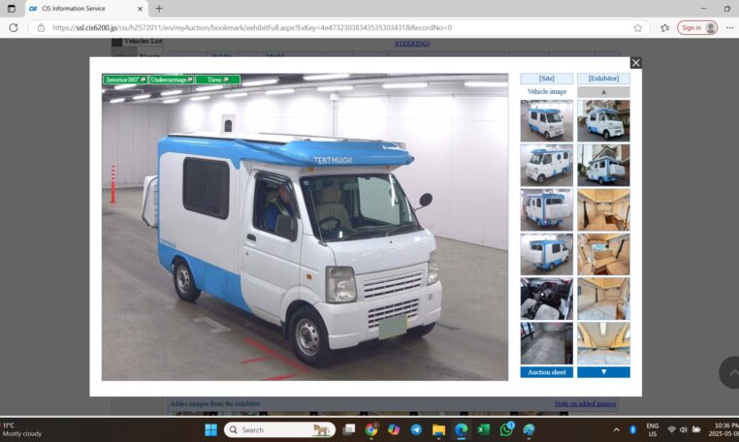
Task: View second exhibitor thumbnail outdoor rear
Action: coord(603,165)
